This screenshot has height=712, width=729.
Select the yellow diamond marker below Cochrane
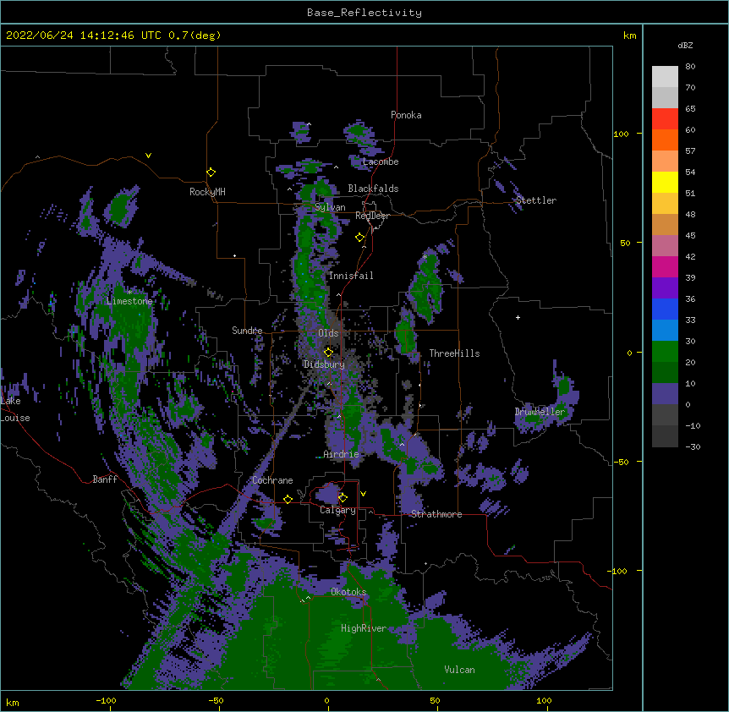point(288,499)
